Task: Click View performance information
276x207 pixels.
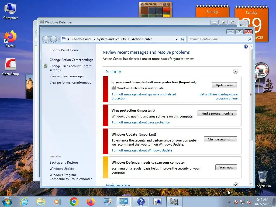Action: [x=71, y=82]
